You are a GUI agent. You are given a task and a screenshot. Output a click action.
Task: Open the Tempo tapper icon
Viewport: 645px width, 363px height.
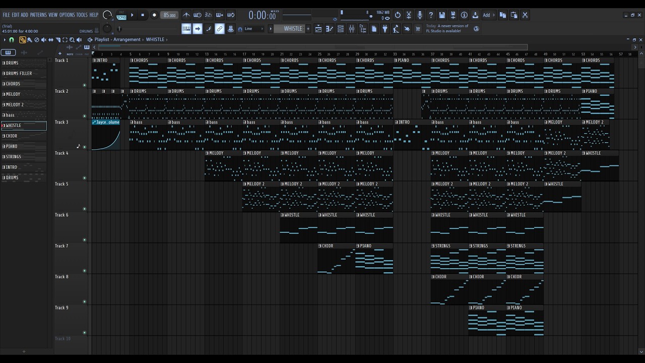tap(396, 29)
